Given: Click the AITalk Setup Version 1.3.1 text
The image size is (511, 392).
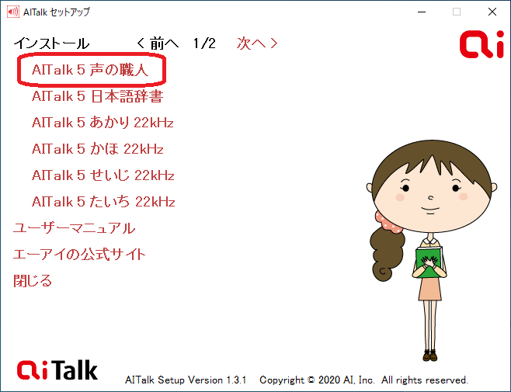Looking at the screenshot, I should [x=186, y=380].
